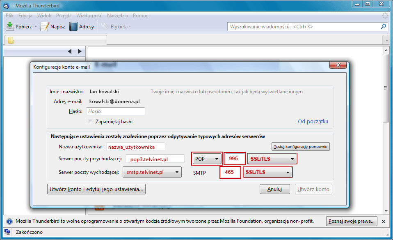Click Testuj konfigurację ponownie button

(x=301, y=147)
